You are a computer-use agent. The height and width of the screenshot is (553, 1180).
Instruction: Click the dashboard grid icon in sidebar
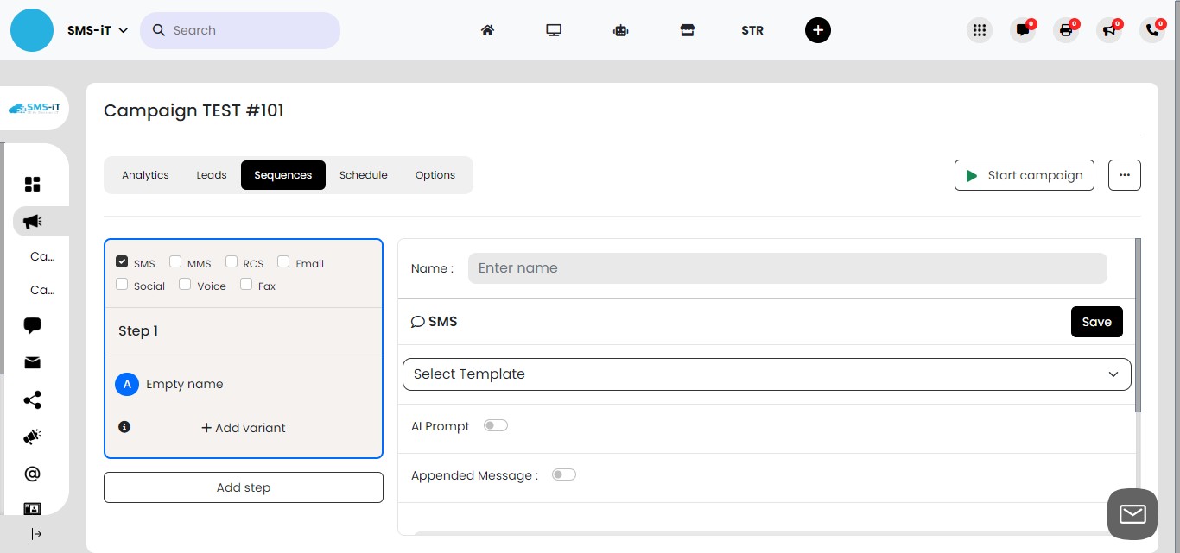coord(33,184)
